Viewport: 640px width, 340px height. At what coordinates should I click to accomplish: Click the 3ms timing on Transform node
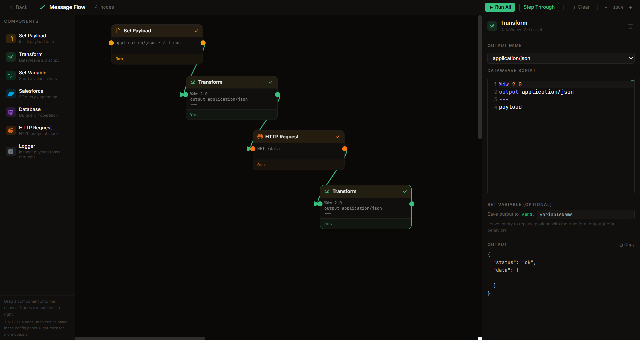coord(328,224)
